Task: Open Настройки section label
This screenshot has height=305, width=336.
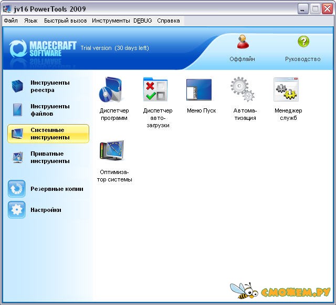Action: (x=46, y=210)
